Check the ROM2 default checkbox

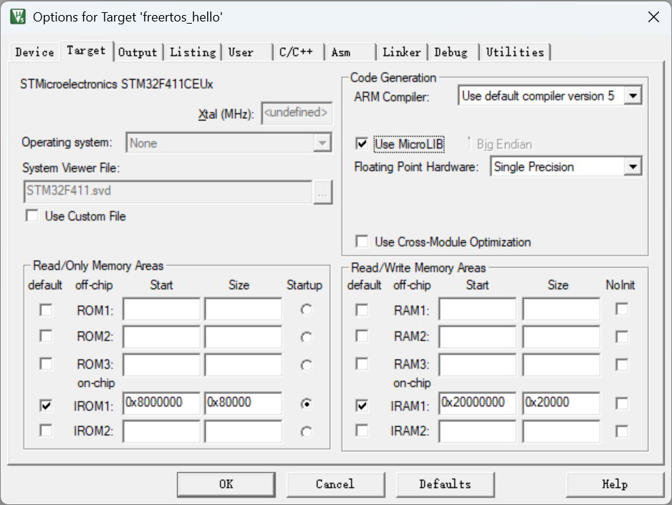point(46,336)
